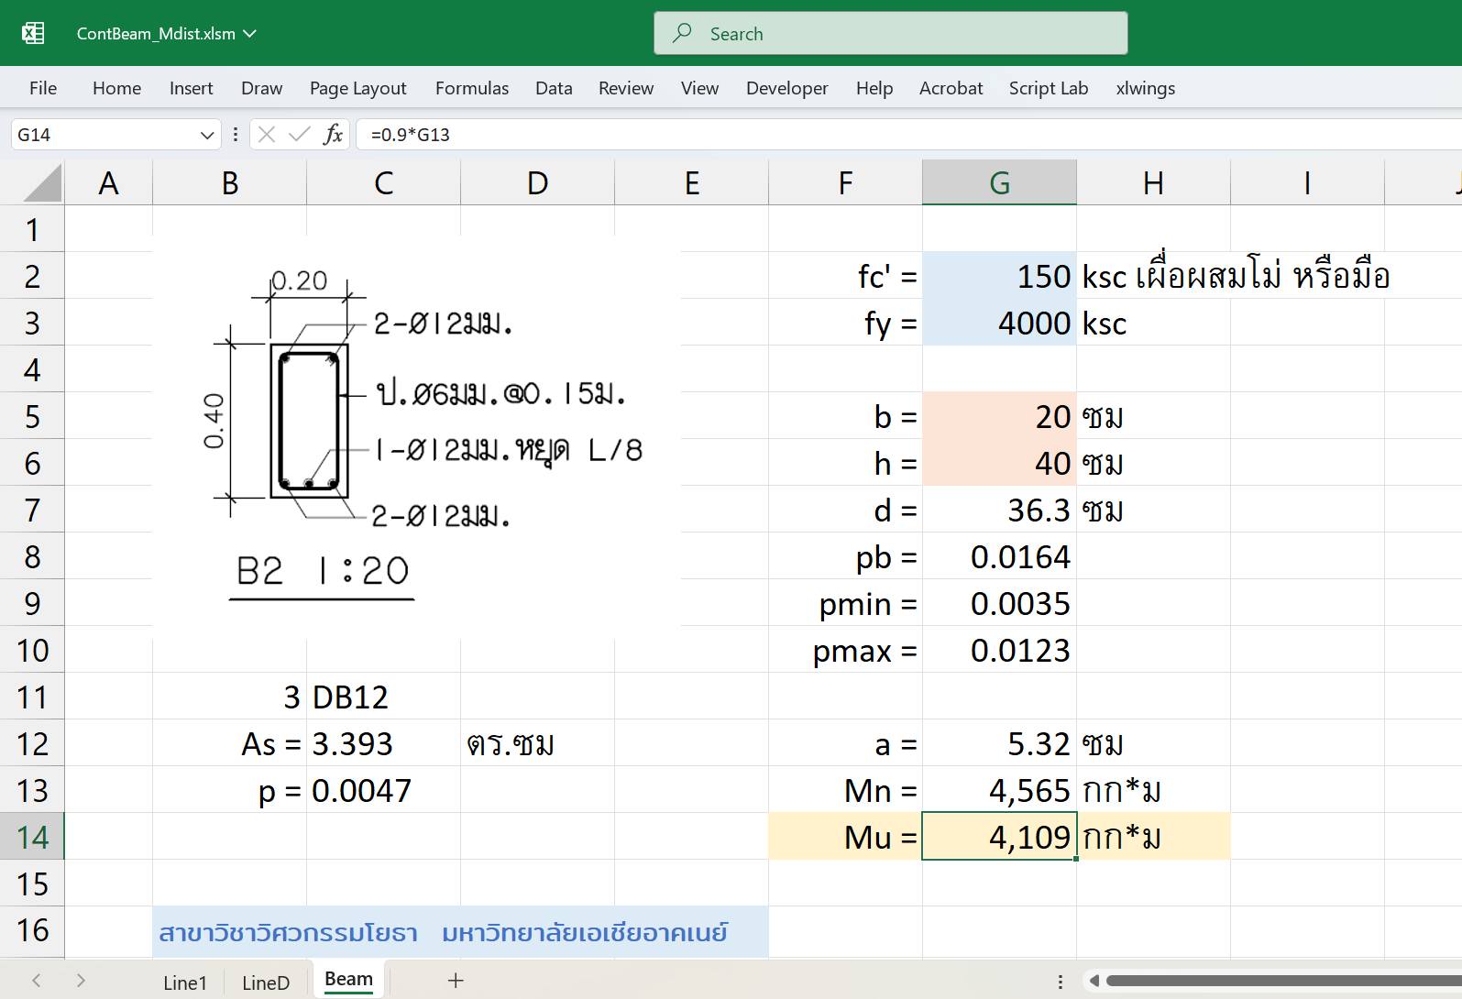Select the cell with fy value 4000
Viewport: 1462px width, 999px height.
999,323
